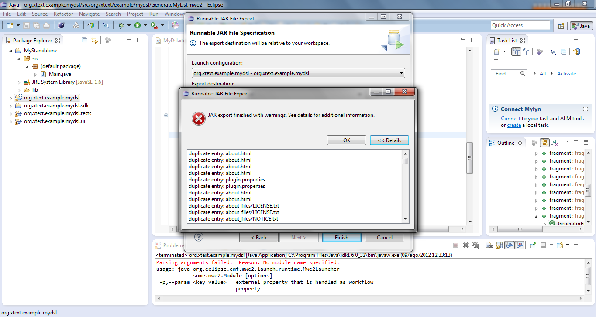Toggle Categorized view in Task List toolbar

point(517,51)
